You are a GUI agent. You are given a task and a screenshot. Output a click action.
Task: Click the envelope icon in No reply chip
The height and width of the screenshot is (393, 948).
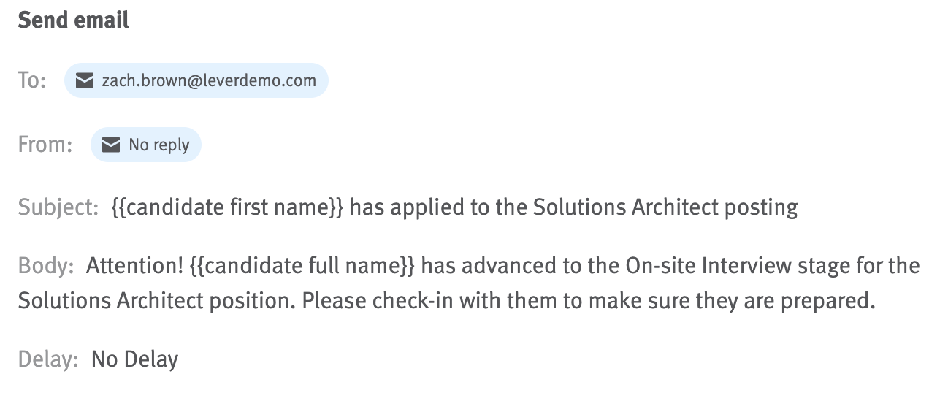[x=111, y=145]
